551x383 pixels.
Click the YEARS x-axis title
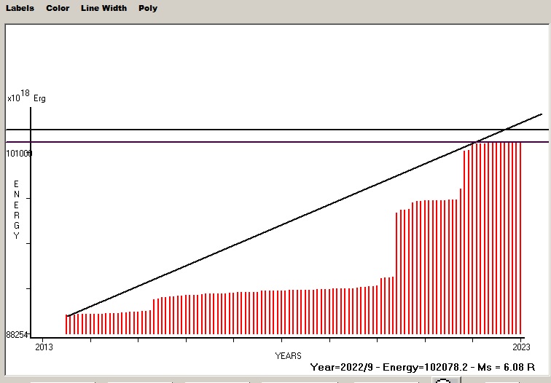[x=289, y=355]
